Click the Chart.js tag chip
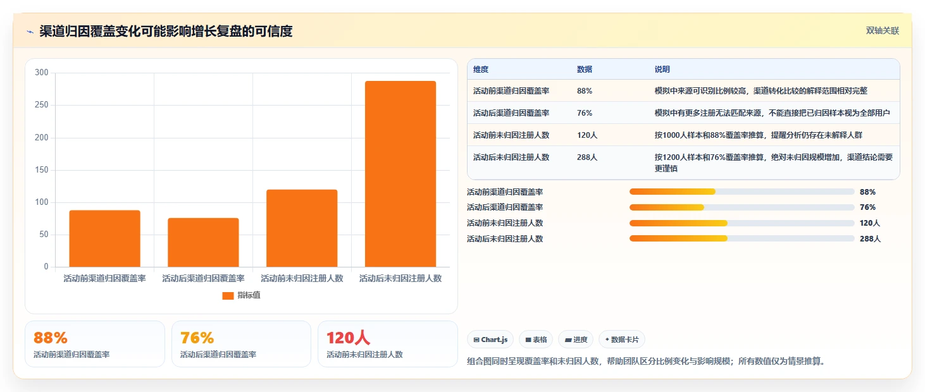Viewport: 925px width, 392px height. tap(490, 340)
